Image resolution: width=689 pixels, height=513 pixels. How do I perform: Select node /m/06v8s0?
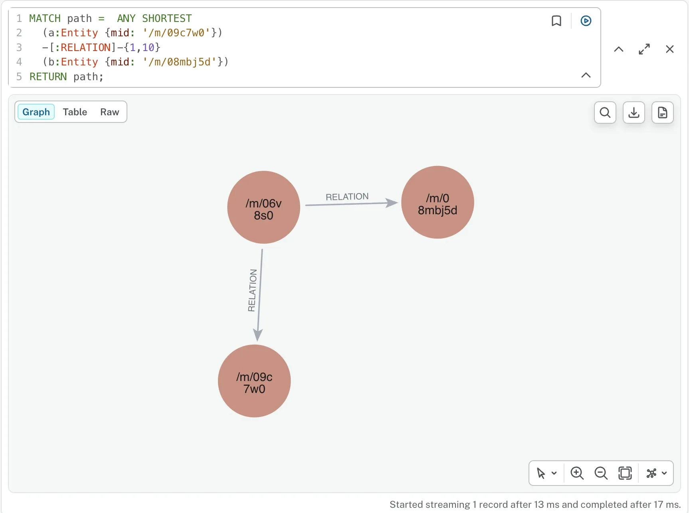pyautogui.click(x=263, y=207)
